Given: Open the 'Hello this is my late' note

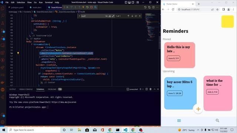Looking at the screenshot, I should coord(180,55).
